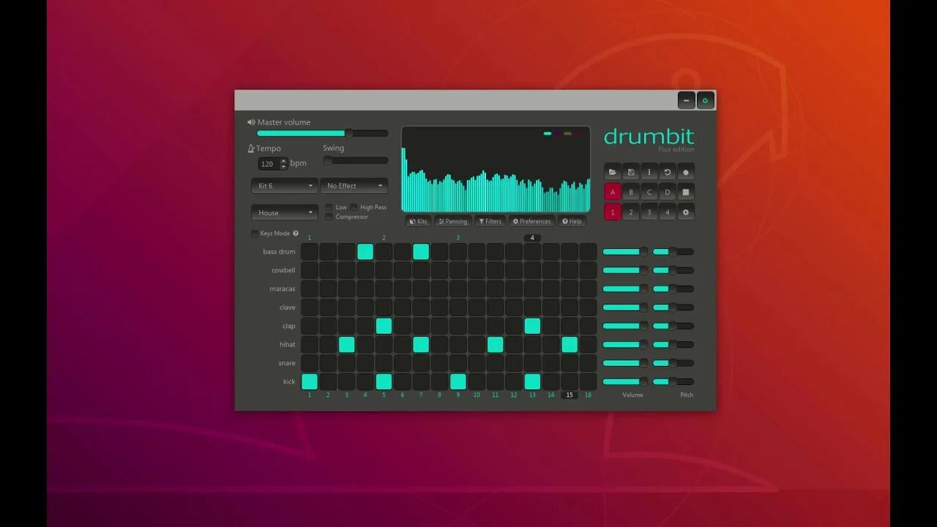This screenshot has height=527, width=937.
Task: Click the beat 4 marker above the grid
Action: tap(532, 238)
